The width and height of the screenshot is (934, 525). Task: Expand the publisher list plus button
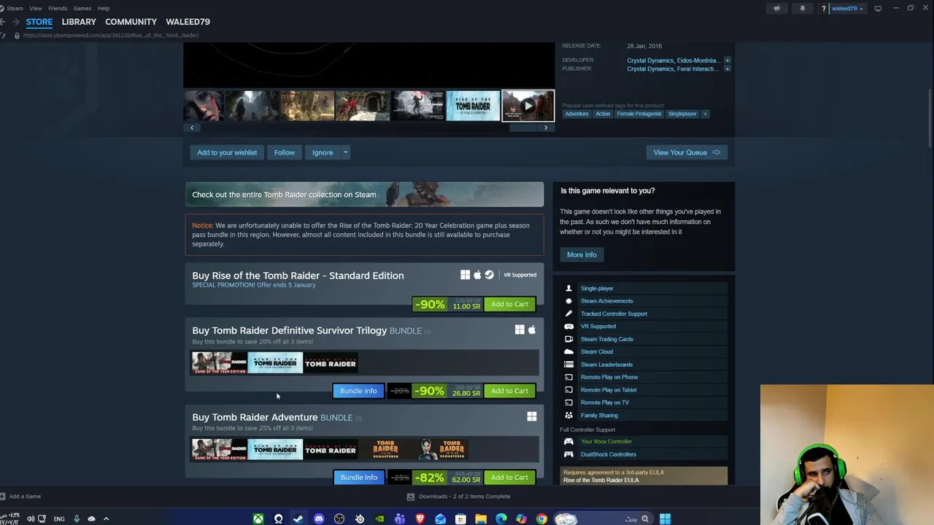[x=727, y=69]
